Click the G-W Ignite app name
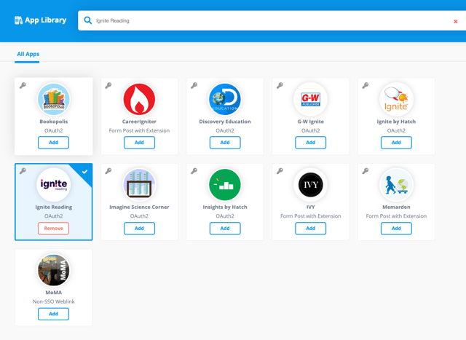 click(x=311, y=122)
